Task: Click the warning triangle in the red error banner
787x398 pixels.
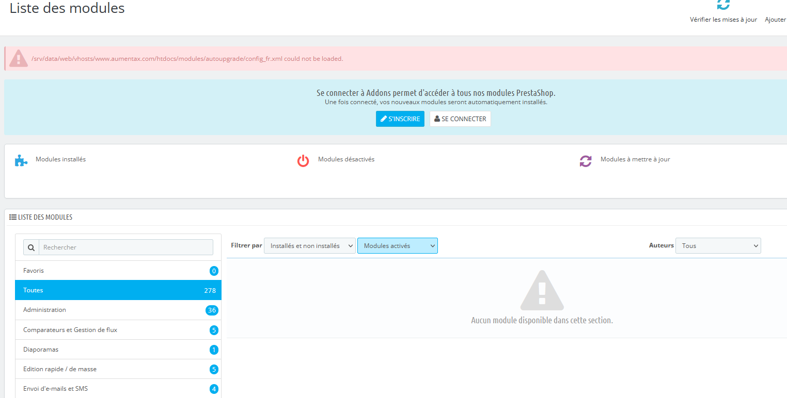Action: point(19,58)
